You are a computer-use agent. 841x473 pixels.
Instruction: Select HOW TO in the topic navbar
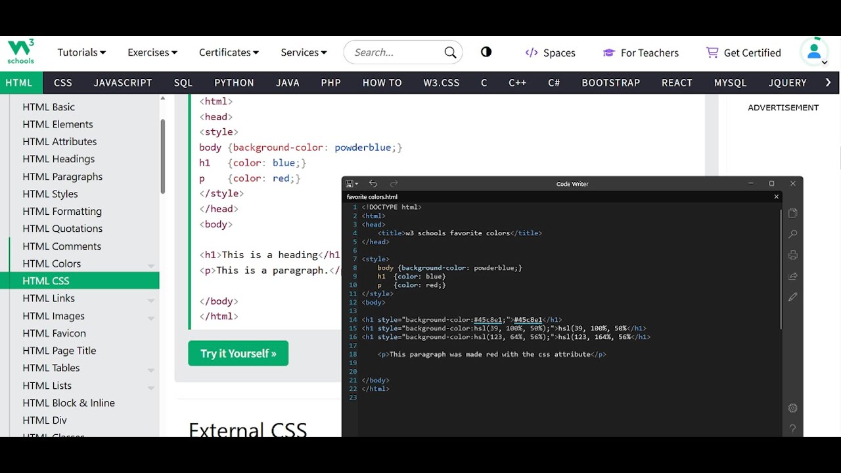(x=382, y=83)
